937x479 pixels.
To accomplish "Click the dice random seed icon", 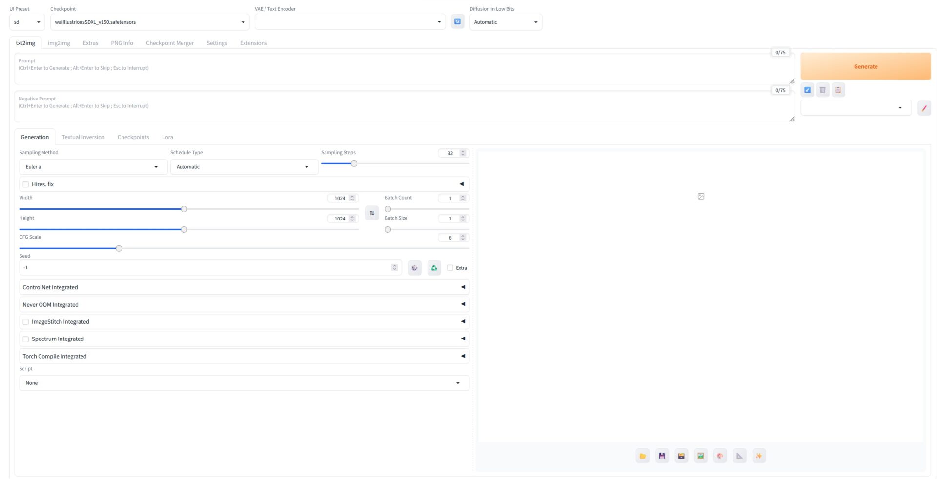I will click(x=415, y=268).
